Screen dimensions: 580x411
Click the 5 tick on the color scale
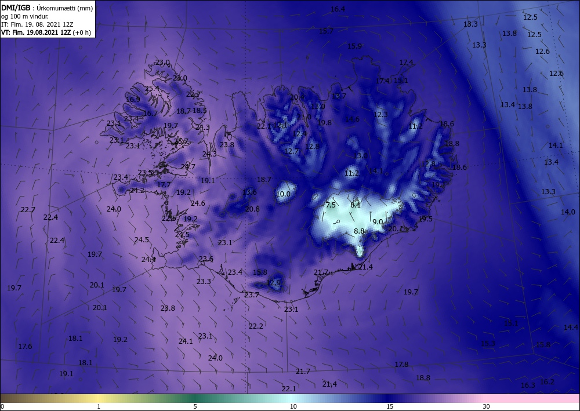195,407
